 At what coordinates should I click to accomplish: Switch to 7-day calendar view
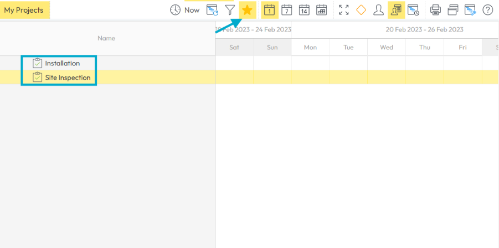(x=286, y=10)
